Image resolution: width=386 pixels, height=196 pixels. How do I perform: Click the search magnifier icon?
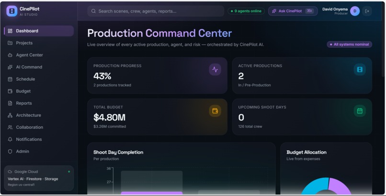93,11
